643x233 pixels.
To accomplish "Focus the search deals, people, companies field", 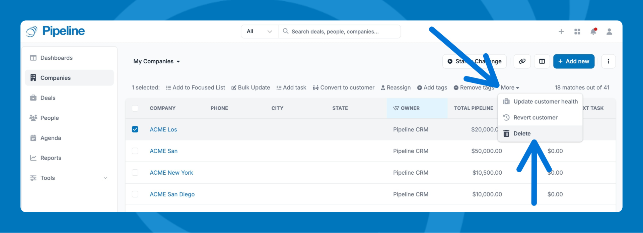I will pyautogui.click(x=340, y=32).
